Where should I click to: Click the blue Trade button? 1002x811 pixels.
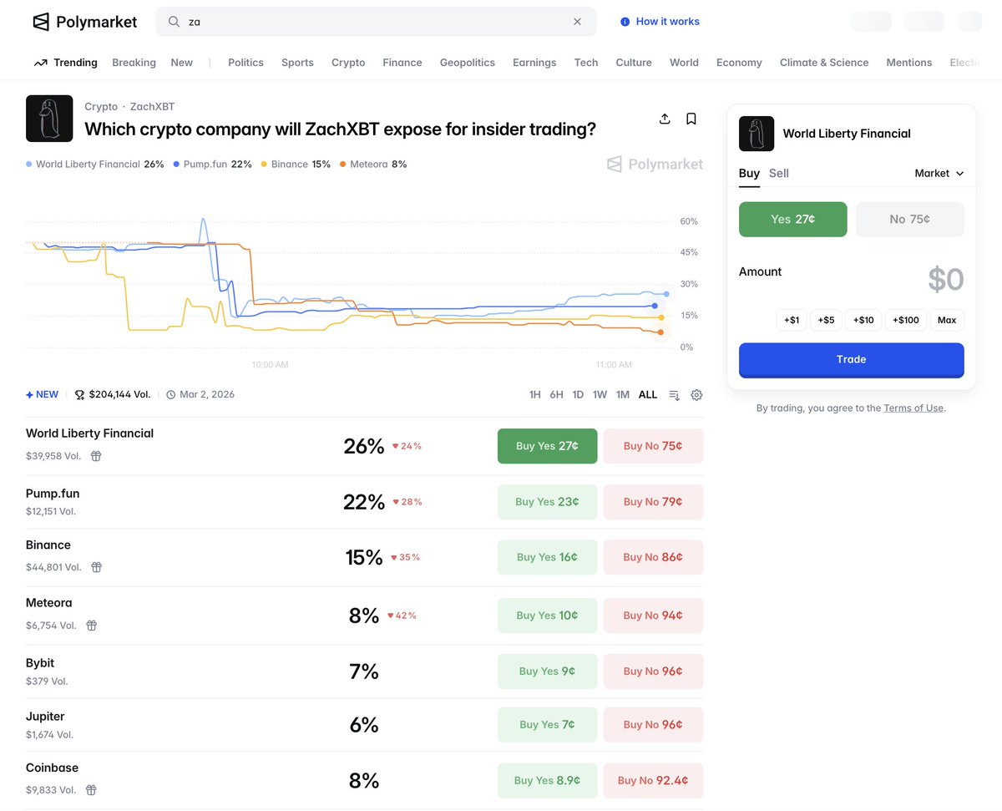coord(852,360)
